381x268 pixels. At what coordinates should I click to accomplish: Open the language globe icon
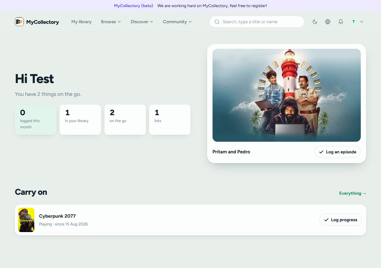click(328, 22)
